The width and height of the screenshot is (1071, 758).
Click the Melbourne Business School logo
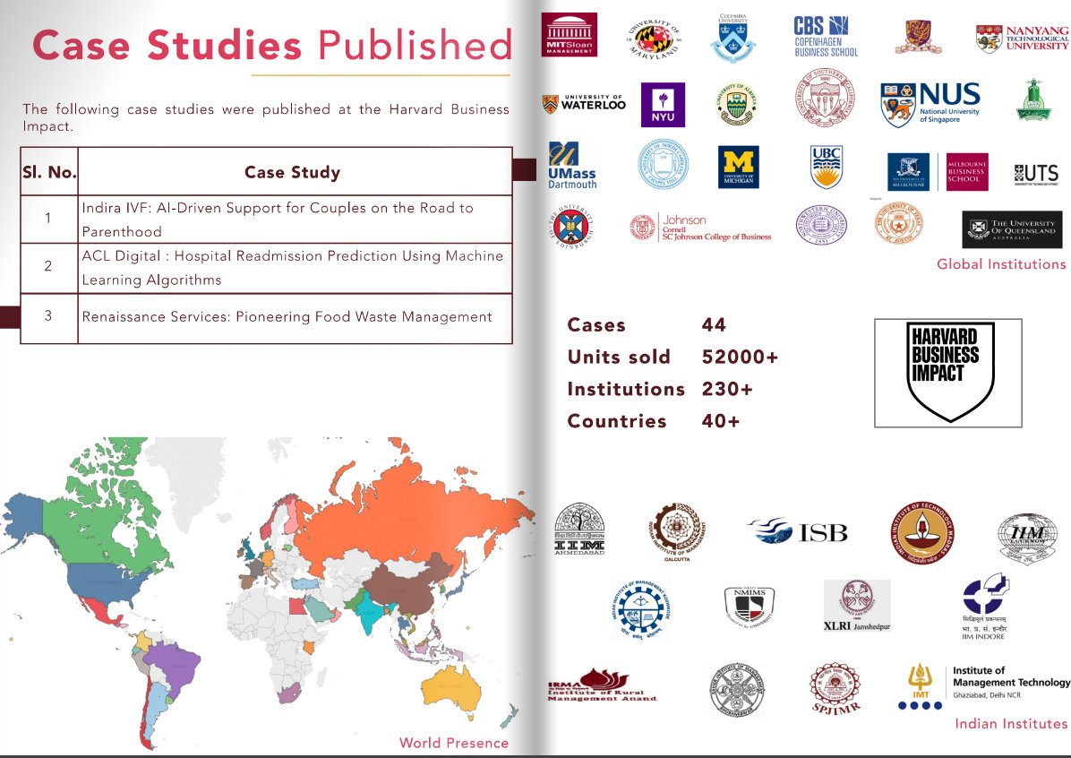(x=967, y=171)
